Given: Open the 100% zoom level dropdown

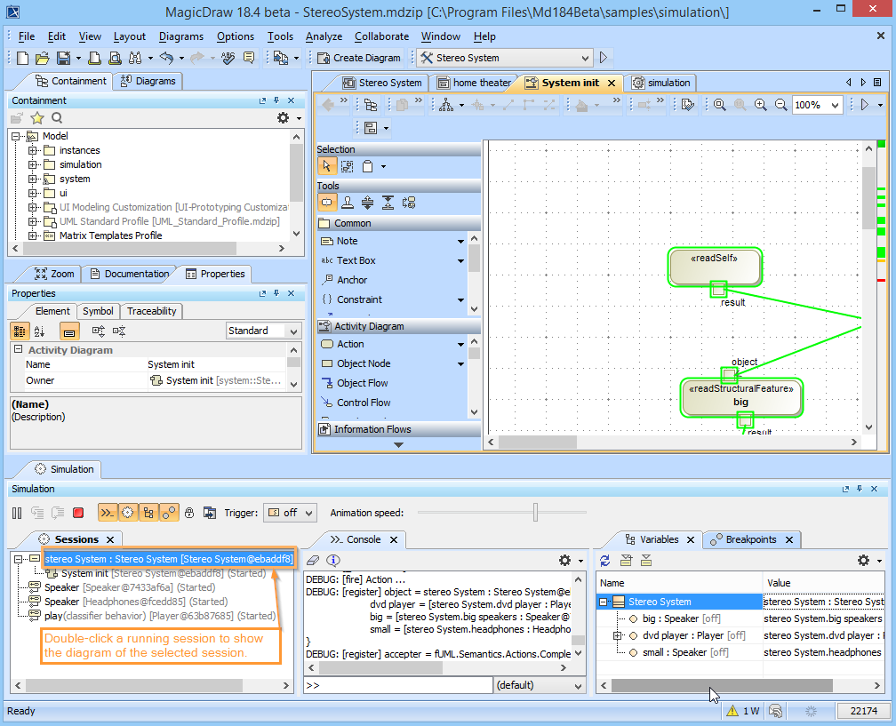Looking at the screenshot, I should point(815,104).
